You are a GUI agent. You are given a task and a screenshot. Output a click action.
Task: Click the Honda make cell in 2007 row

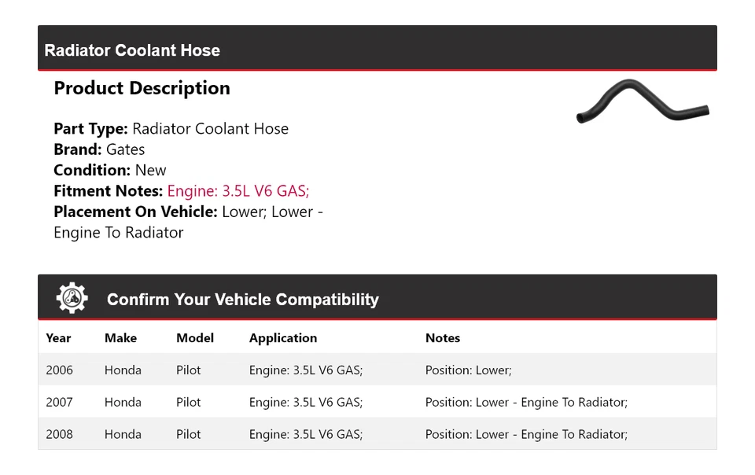[x=123, y=403]
